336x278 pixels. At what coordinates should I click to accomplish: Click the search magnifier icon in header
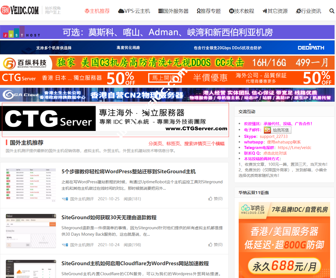[332, 11]
